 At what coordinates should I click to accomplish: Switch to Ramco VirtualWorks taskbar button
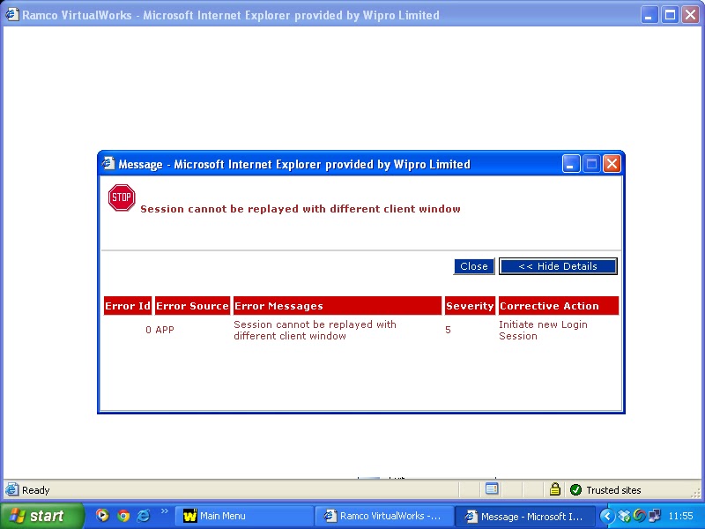coord(383,516)
